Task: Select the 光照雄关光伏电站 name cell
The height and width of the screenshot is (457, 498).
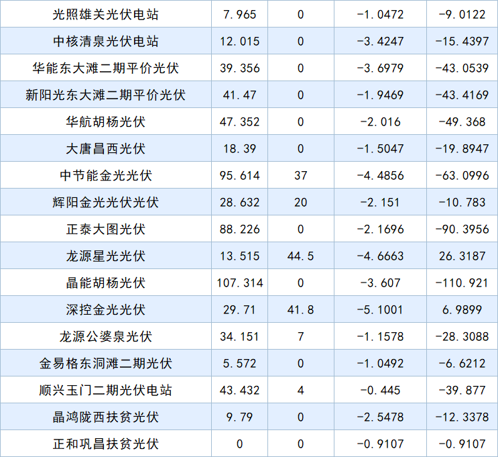Action: pos(106,14)
